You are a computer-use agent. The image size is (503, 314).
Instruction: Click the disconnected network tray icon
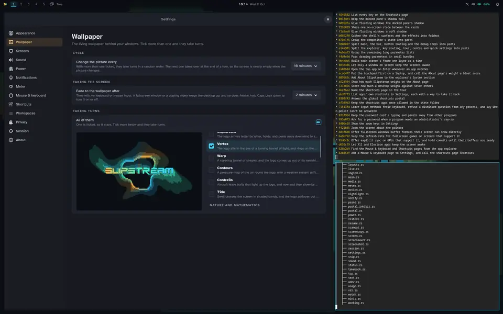(467, 4)
